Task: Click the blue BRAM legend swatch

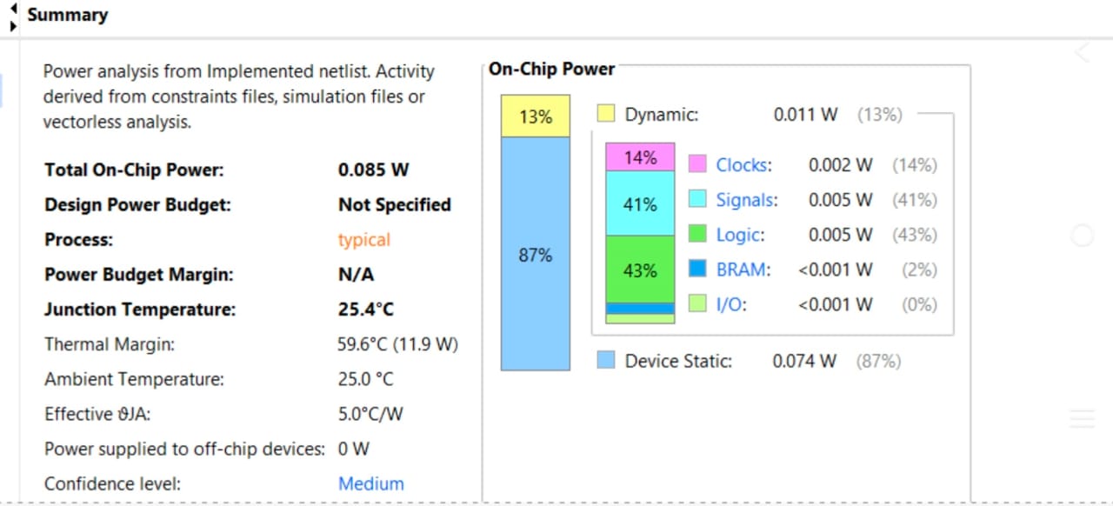Action: pyautogui.click(x=697, y=269)
